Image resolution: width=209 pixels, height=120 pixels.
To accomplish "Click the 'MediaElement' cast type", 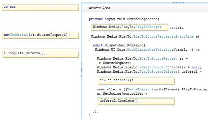I will 139,90.
